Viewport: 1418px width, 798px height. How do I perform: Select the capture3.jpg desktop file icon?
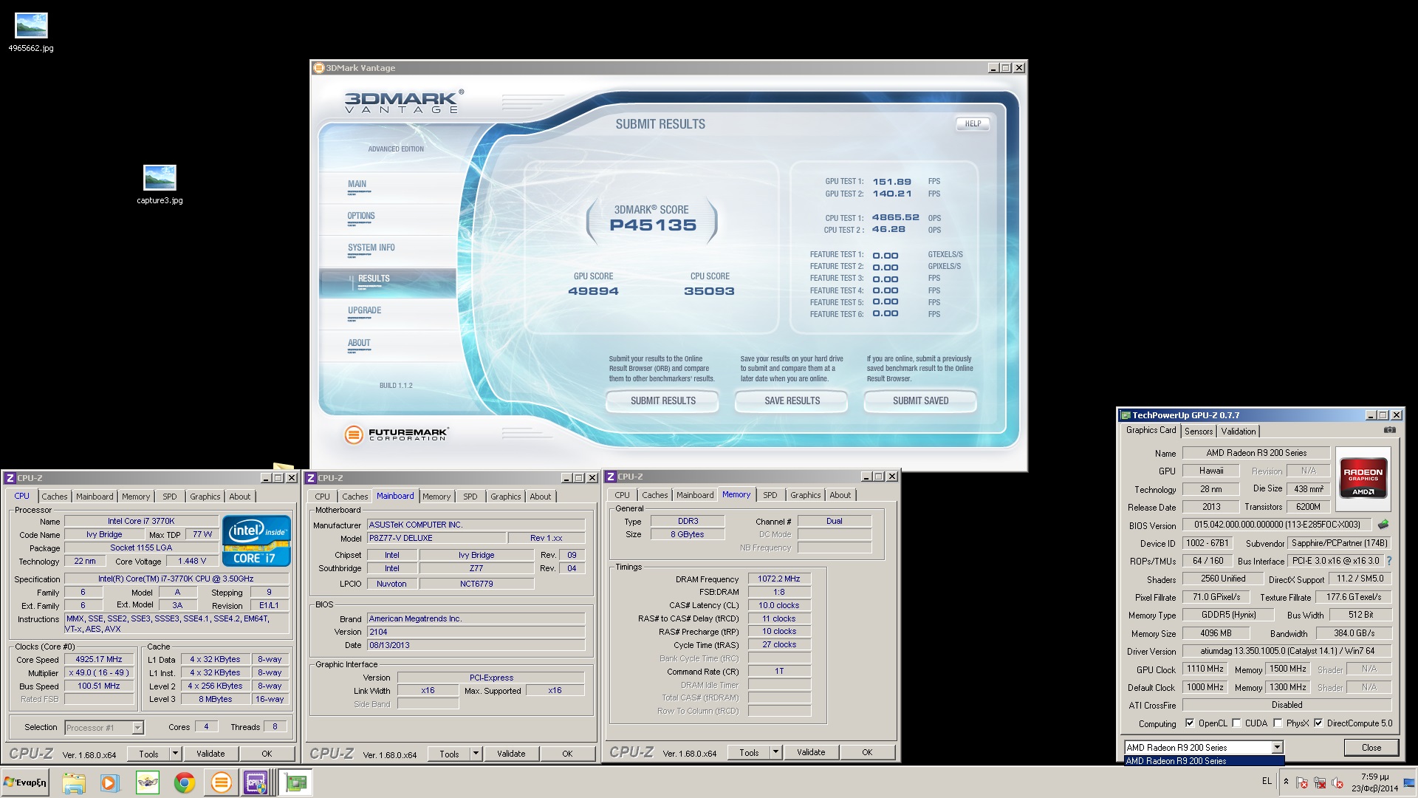coord(160,185)
